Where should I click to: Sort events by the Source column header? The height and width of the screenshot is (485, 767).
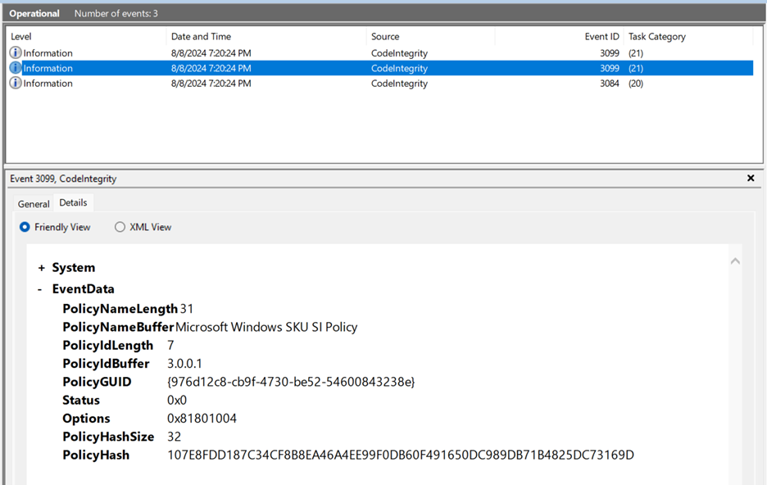click(x=385, y=36)
